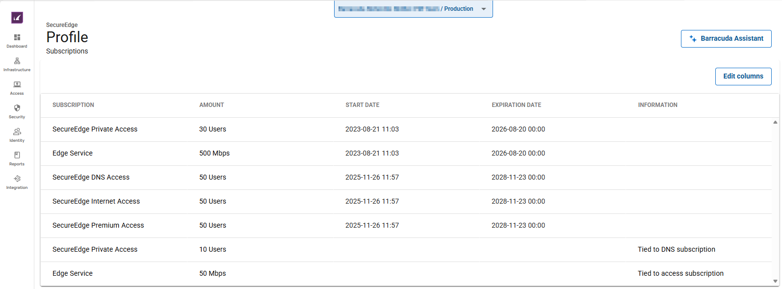Click the Edit columns button

(743, 77)
